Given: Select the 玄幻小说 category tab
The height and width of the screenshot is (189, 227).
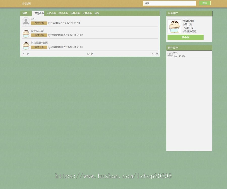Looking at the screenshot, I should [x=51, y=13].
